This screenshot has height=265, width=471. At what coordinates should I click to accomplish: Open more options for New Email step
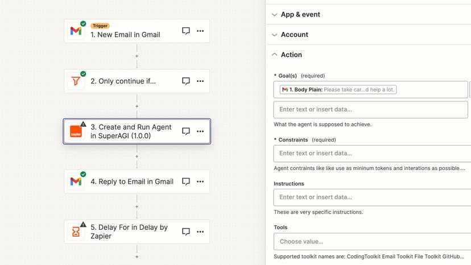click(200, 31)
